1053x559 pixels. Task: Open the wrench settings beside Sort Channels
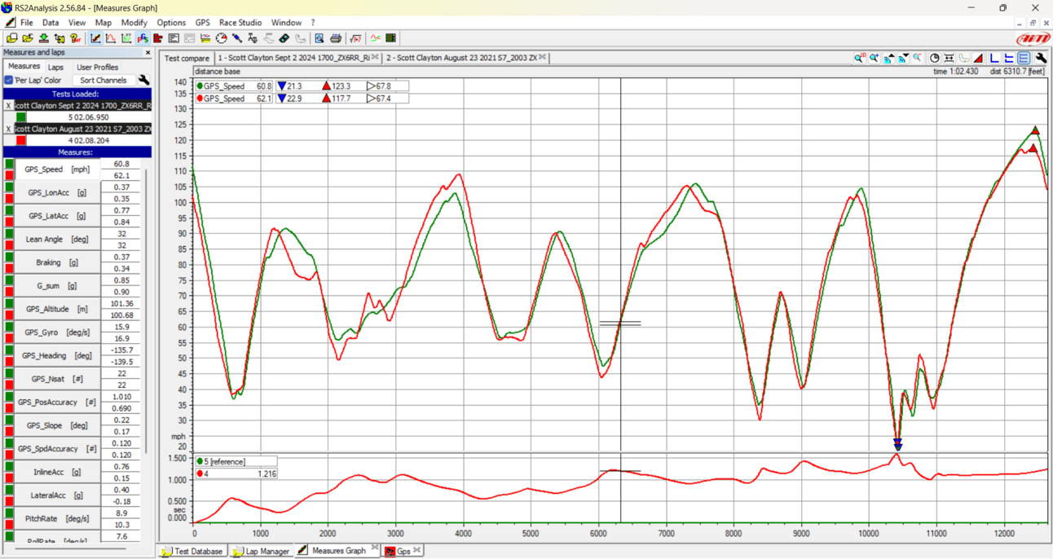(143, 80)
